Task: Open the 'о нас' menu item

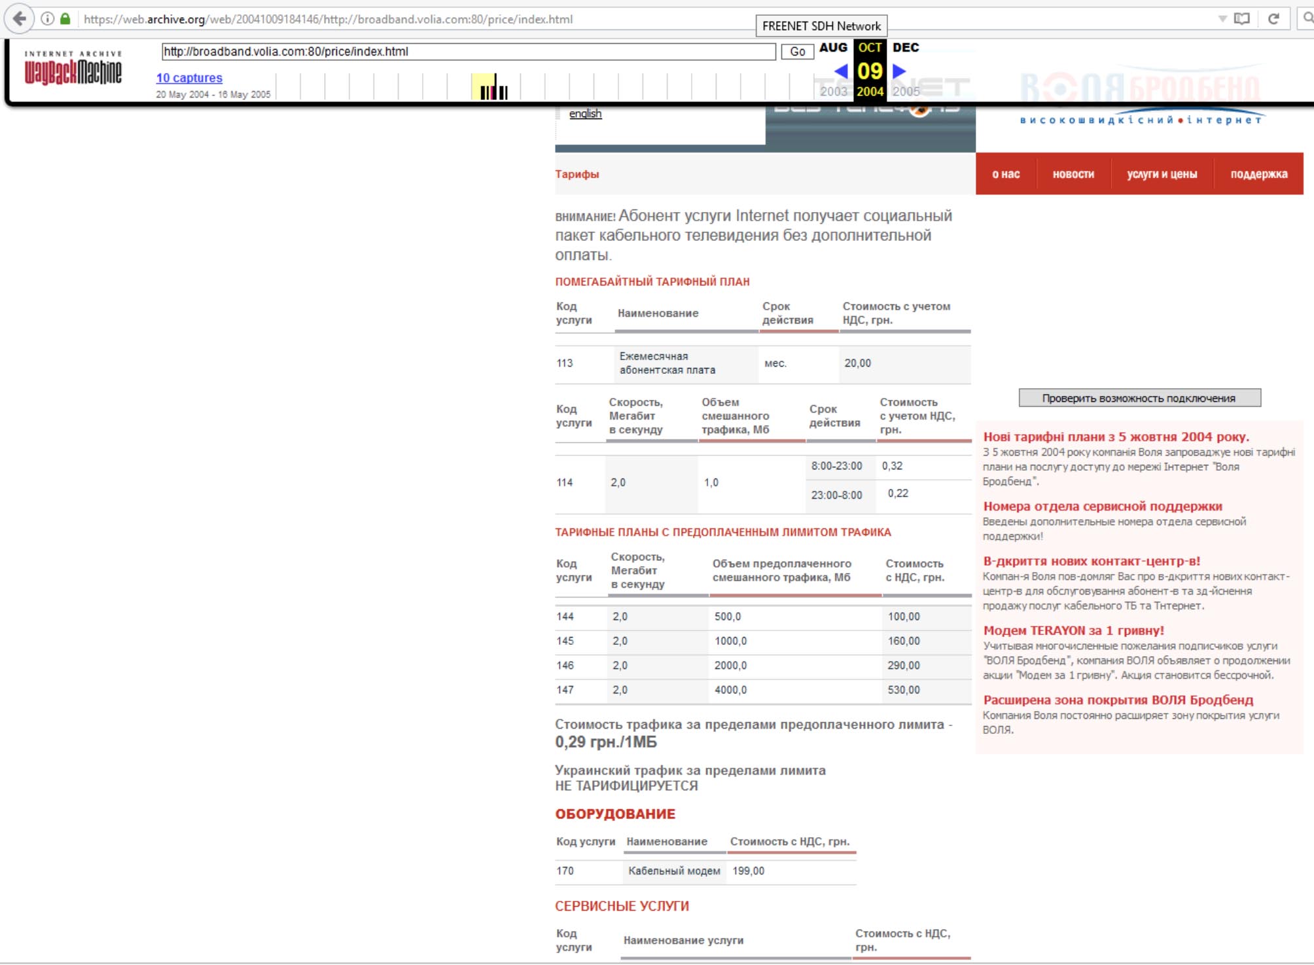Action: point(1006,174)
